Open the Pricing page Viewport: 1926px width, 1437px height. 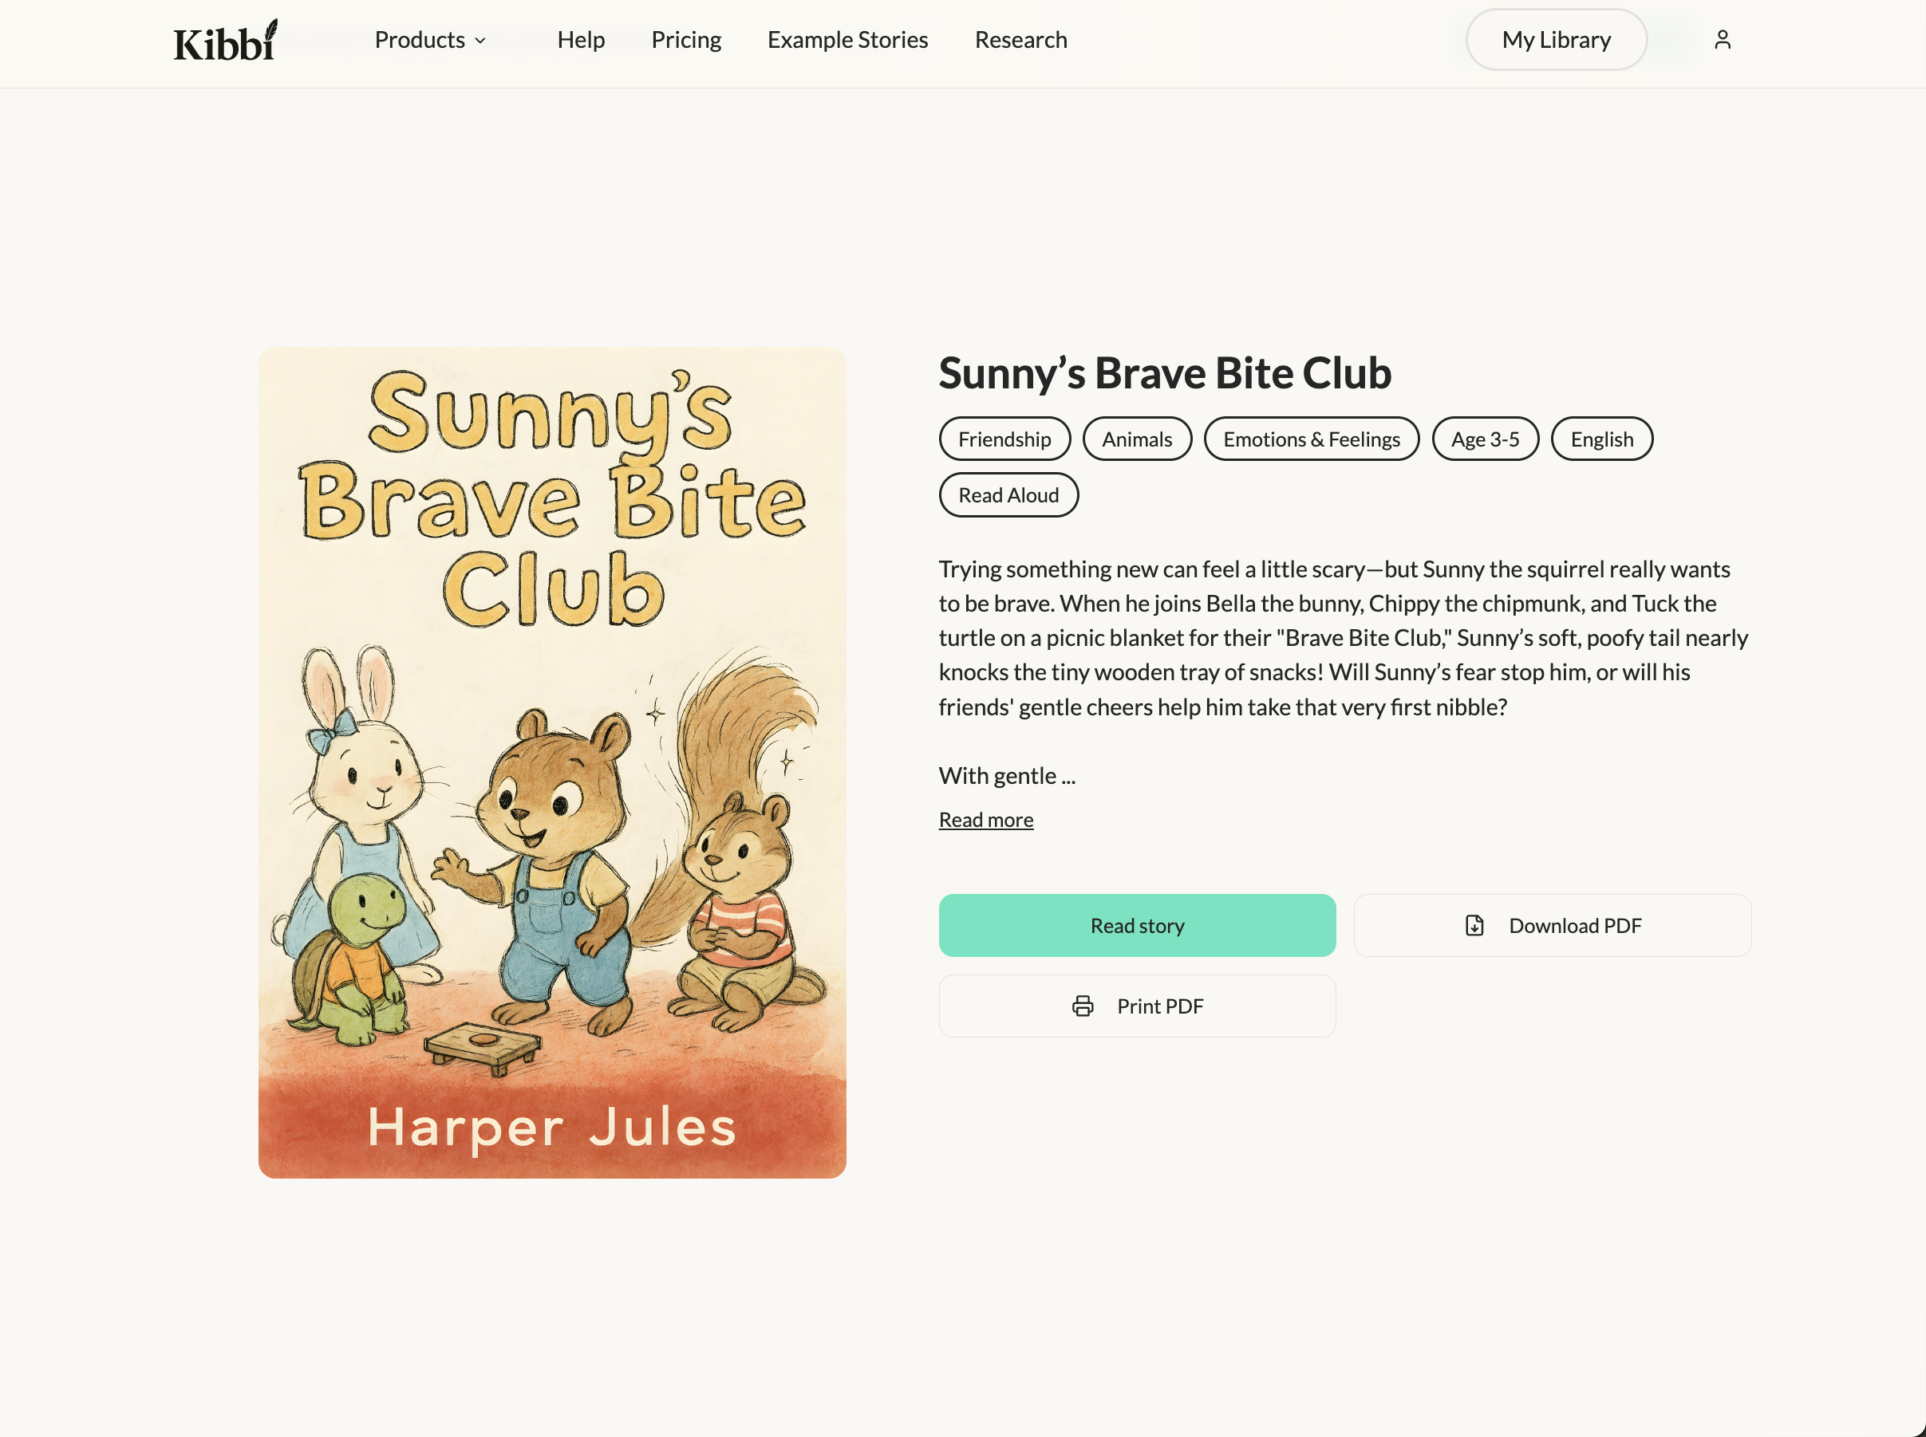686,40
